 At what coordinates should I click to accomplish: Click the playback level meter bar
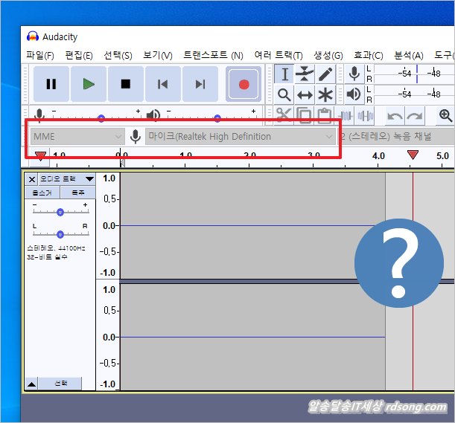[x=414, y=94]
